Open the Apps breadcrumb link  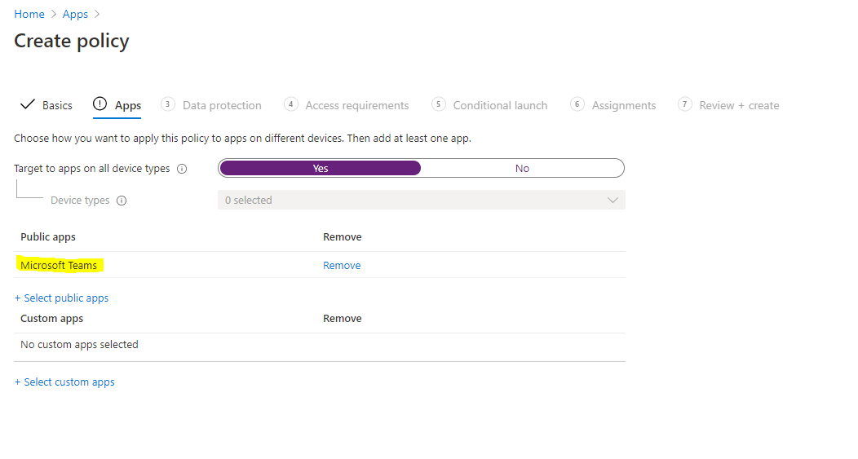coord(75,14)
